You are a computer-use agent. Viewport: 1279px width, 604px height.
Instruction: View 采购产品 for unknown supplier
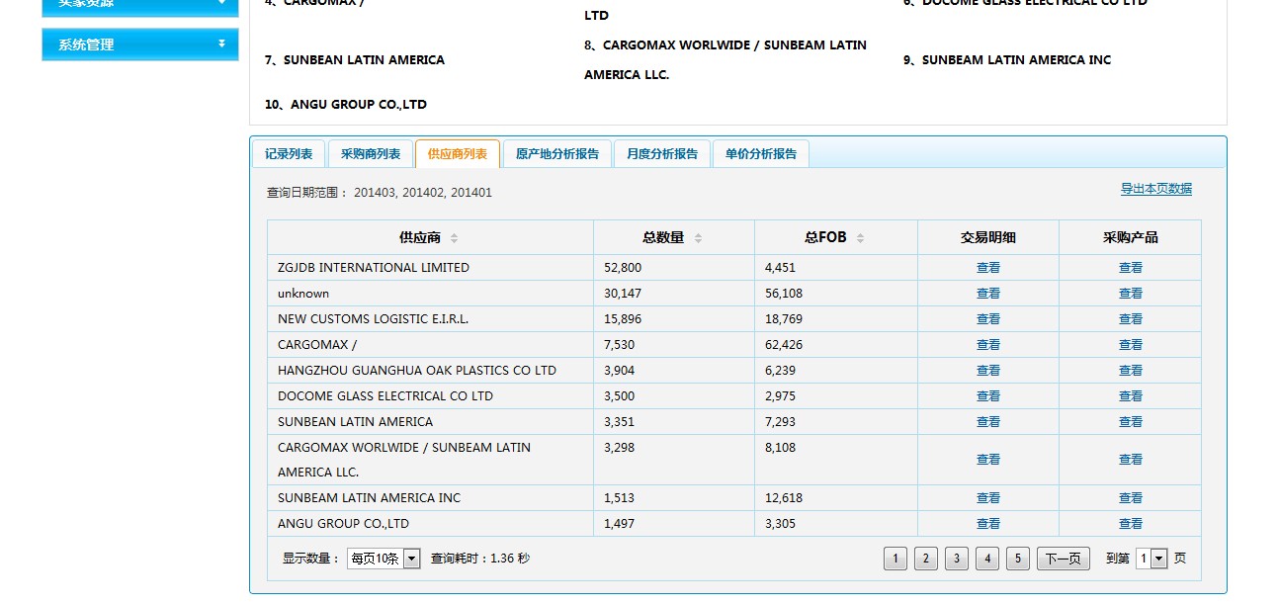coord(1131,294)
